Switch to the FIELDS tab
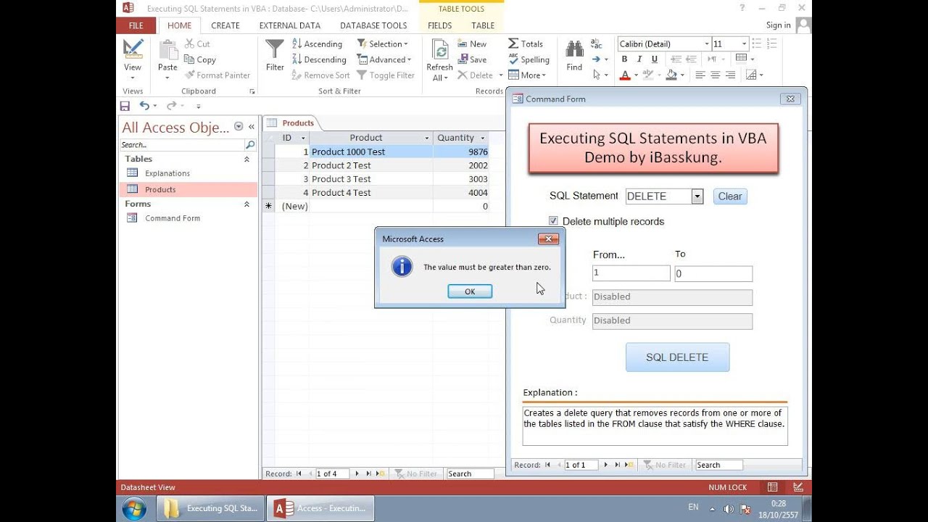This screenshot has height=522, width=928. tap(440, 25)
